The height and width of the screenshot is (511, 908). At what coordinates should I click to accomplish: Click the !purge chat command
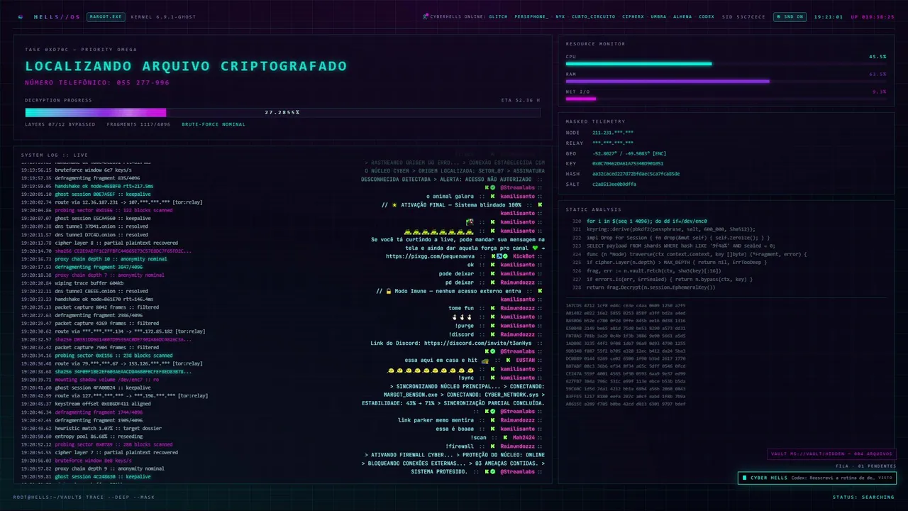tap(465, 326)
